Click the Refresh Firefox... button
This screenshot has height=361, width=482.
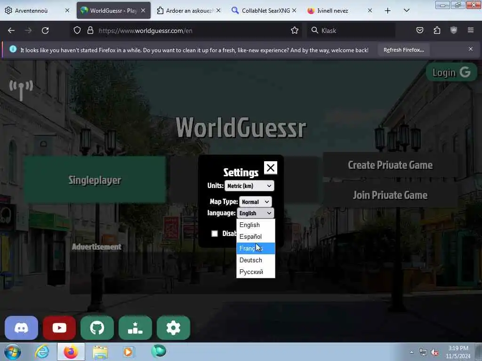(x=403, y=50)
